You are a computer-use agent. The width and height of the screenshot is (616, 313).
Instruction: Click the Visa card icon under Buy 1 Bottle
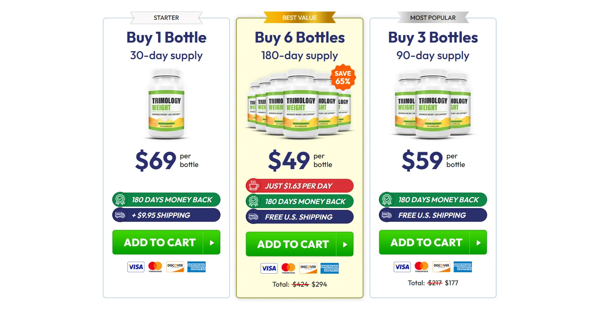coord(135,267)
